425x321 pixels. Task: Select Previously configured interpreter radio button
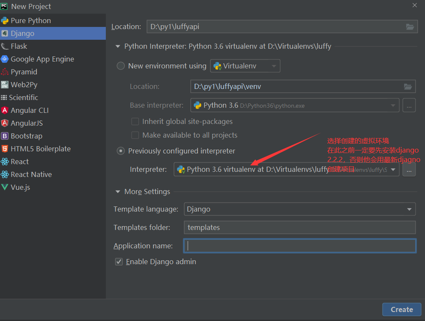point(121,151)
